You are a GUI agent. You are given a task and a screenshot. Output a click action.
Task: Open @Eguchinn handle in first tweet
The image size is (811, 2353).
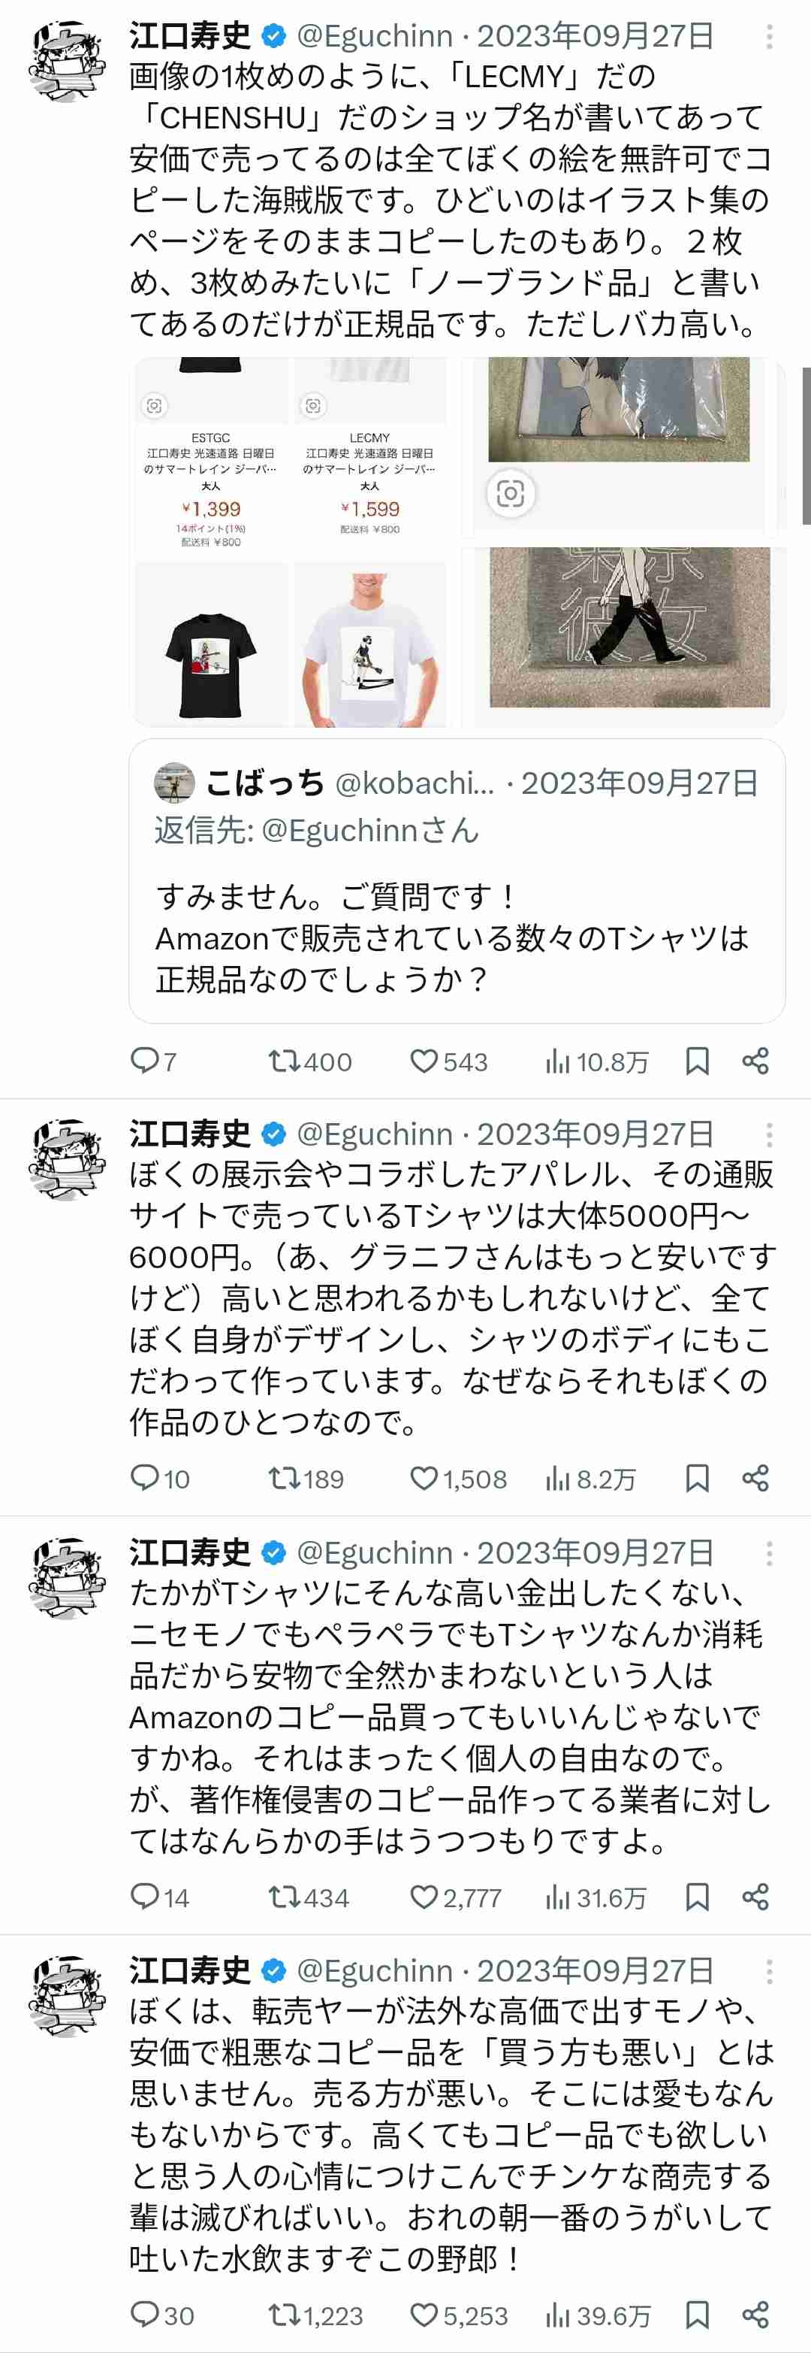pos(375,37)
